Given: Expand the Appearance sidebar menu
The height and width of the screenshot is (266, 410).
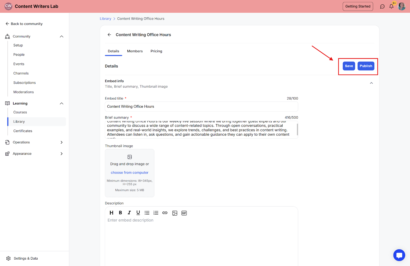Looking at the screenshot, I should (x=61, y=154).
